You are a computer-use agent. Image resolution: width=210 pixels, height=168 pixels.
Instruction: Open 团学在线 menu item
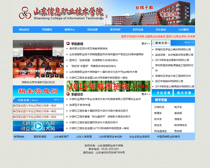point(138,29)
